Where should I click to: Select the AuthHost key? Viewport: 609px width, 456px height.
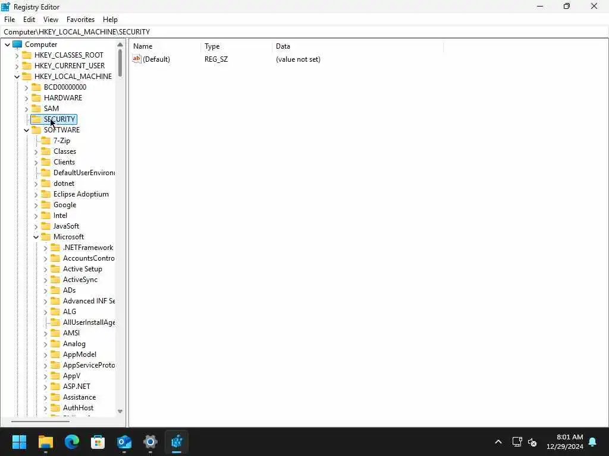[x=78, y=407]
